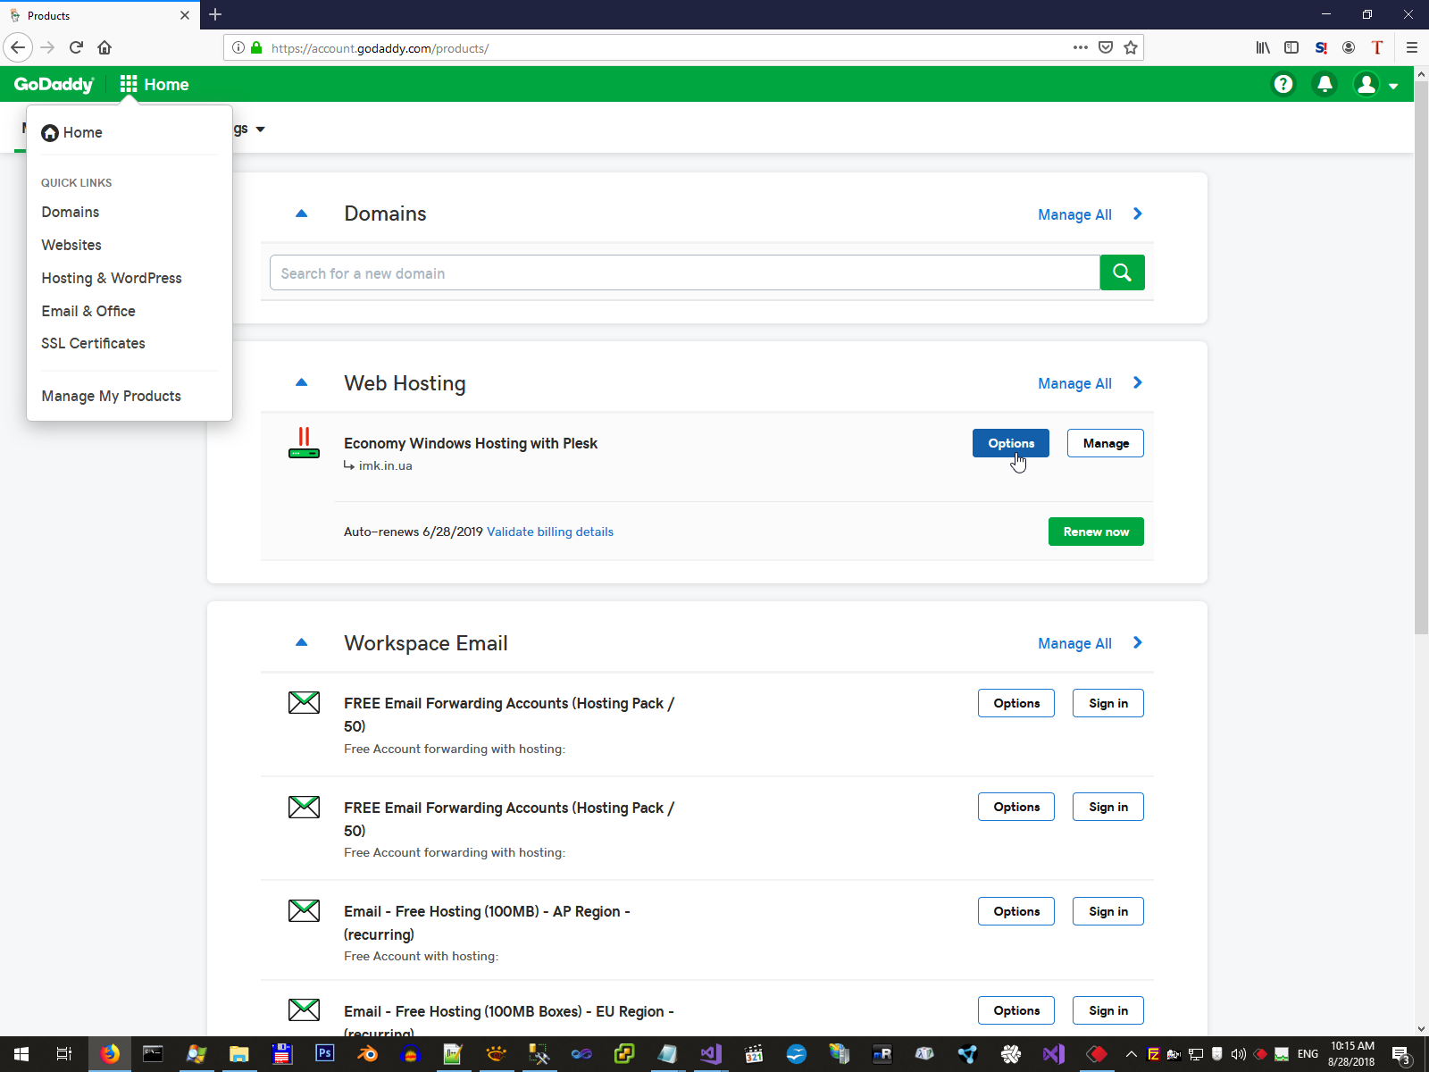This screenshot has height=1072, width=1429.
Task: Open SSL Certificates quick link
Action: click(93, 343)
